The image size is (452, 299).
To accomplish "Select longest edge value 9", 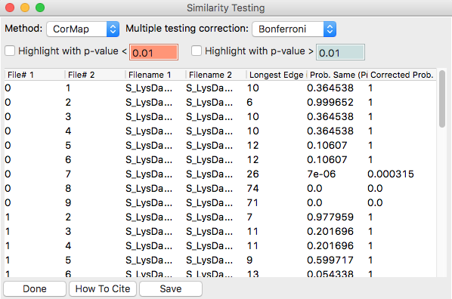I will click(249, 260).
